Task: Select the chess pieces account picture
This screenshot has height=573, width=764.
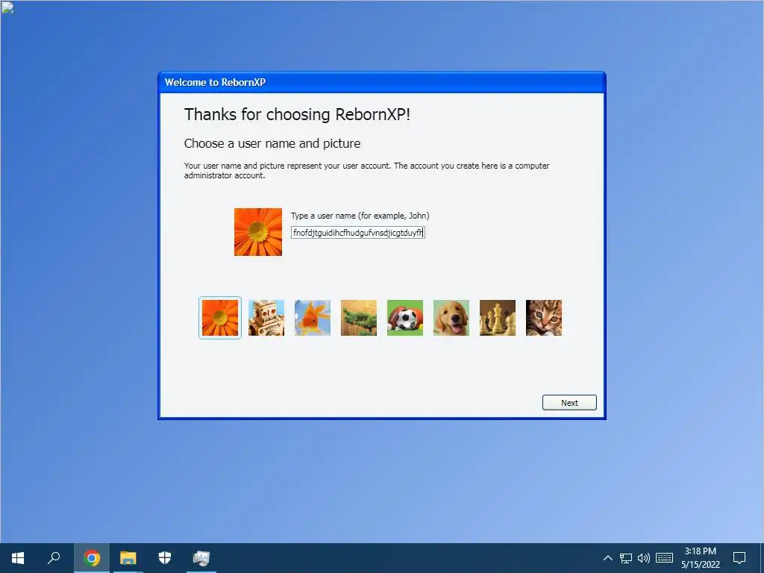Action: 498,318
